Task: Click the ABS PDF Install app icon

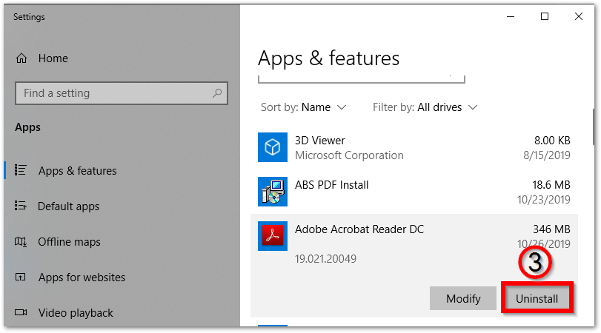Action: [x=273, y=192]
